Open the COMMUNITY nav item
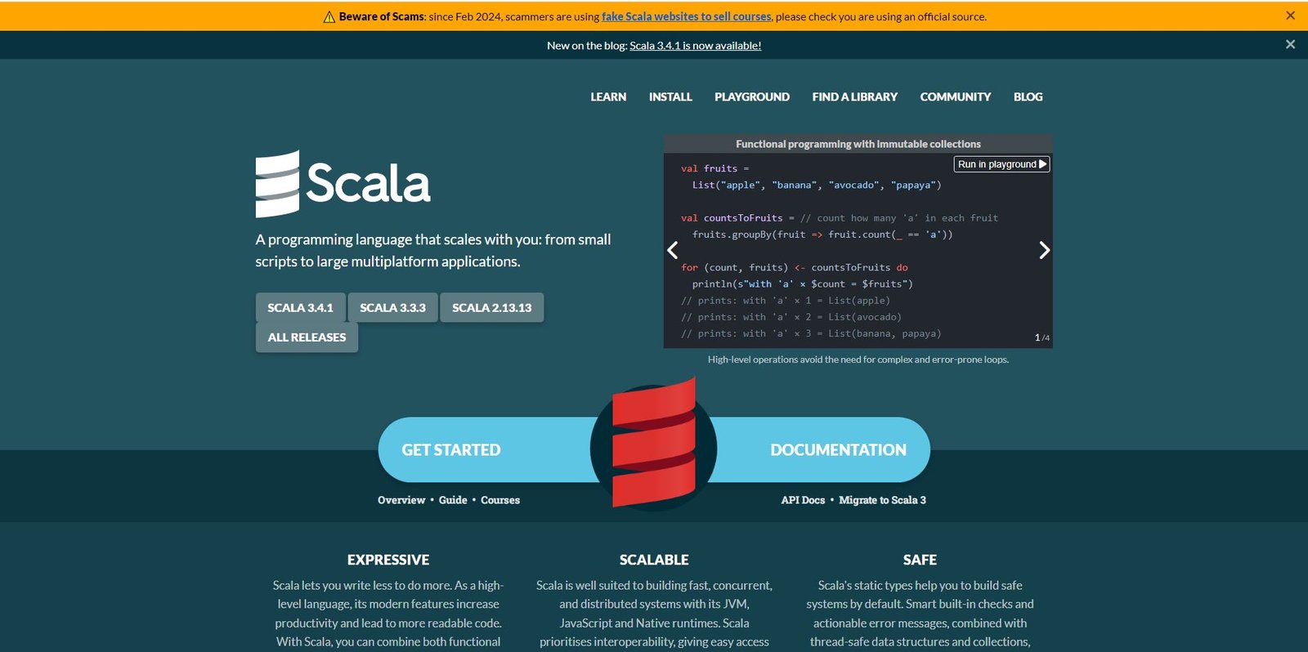 click(955, 96)
